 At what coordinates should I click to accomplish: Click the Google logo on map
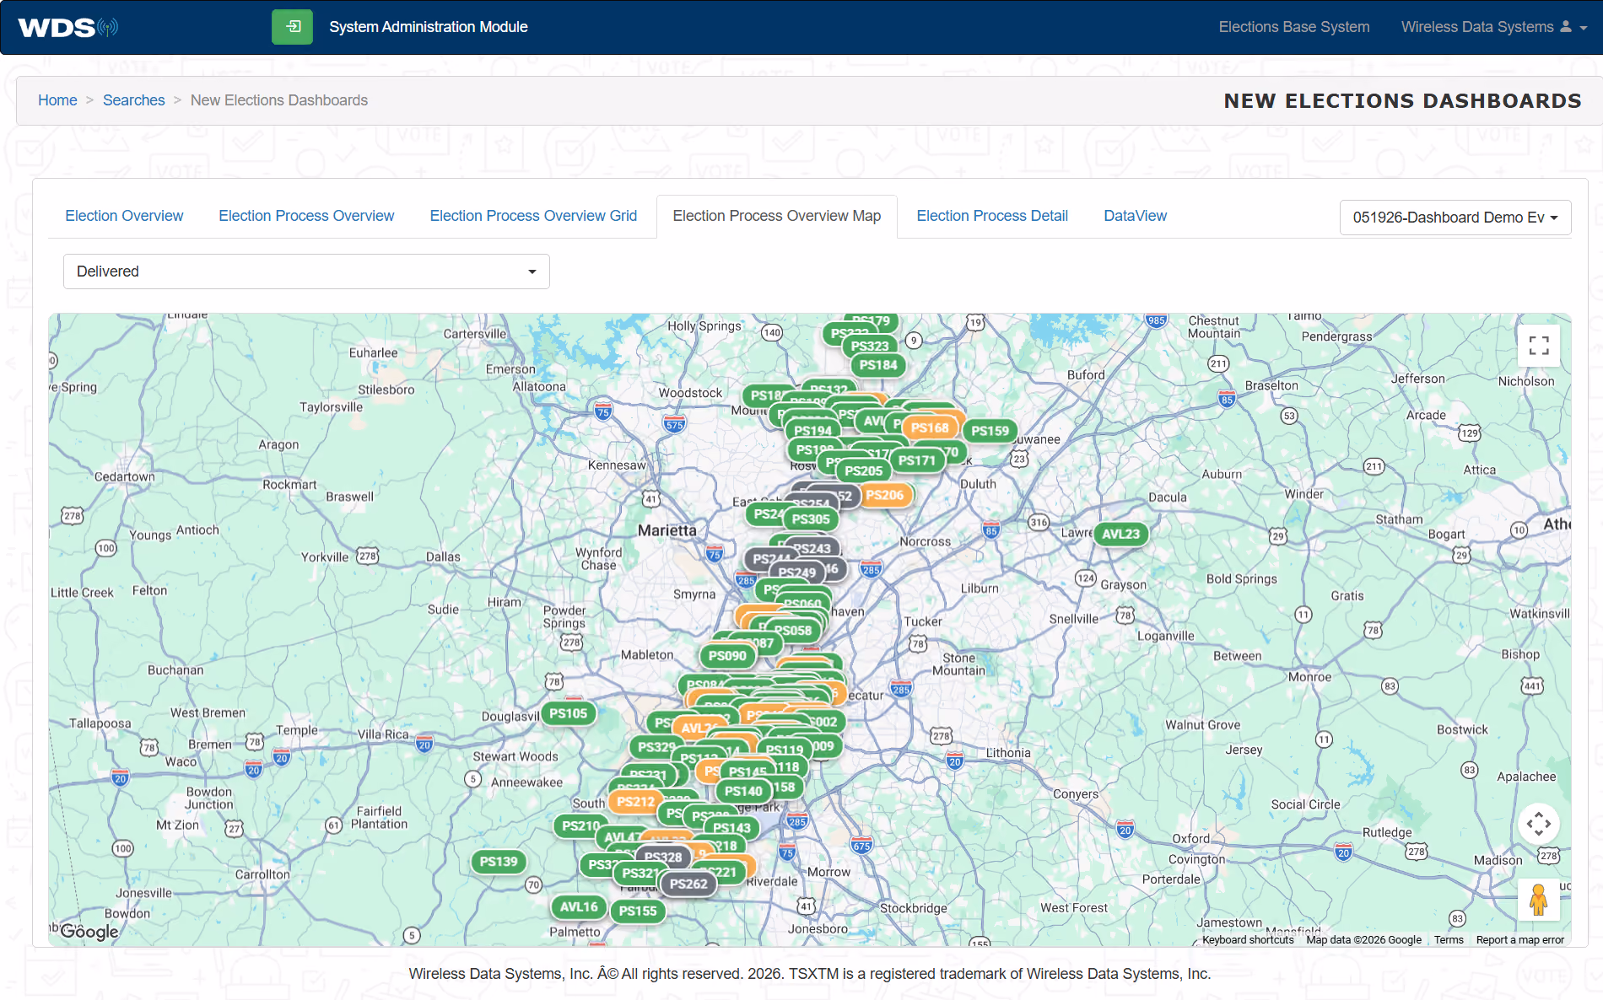pos(89,932)
